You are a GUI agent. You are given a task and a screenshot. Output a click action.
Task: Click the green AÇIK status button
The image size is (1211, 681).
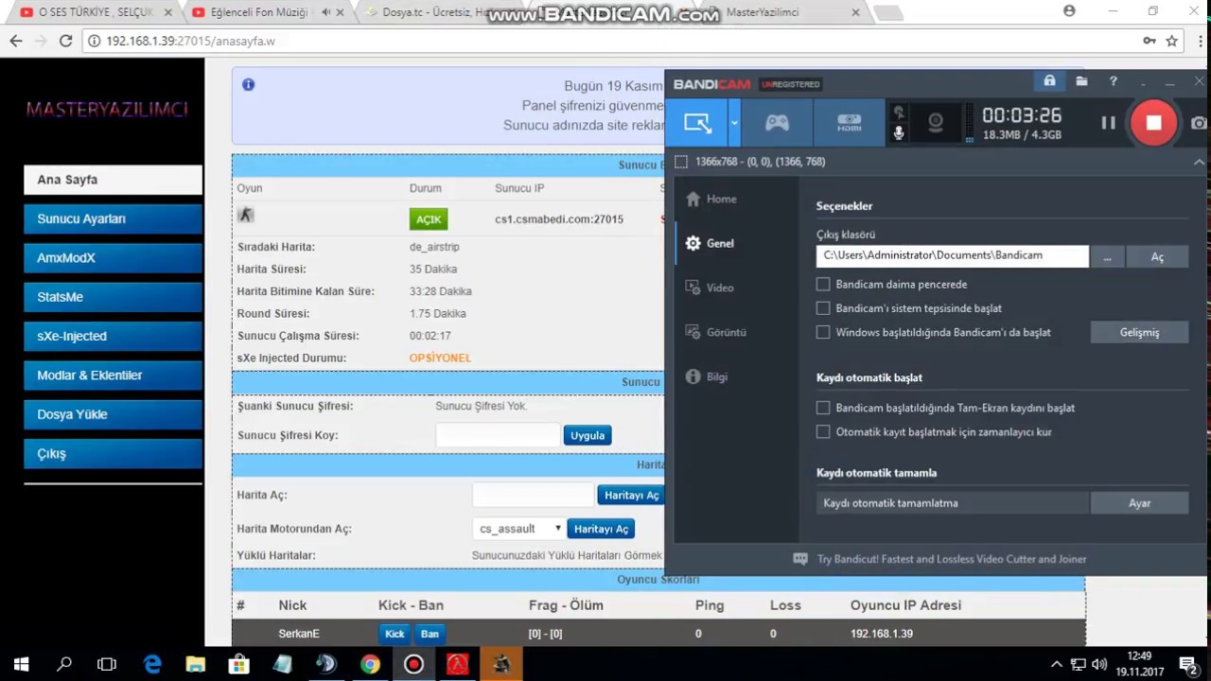coord(429,219)
